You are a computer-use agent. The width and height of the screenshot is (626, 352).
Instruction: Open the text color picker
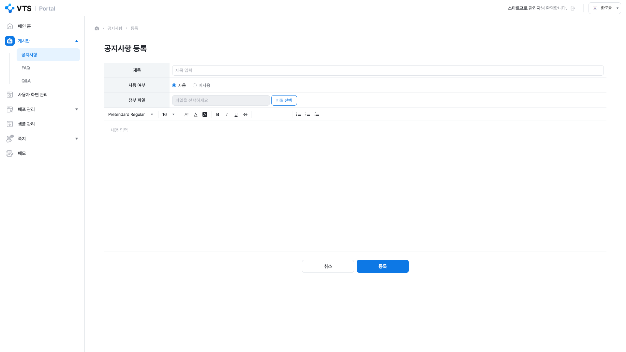tap(196, 114)
